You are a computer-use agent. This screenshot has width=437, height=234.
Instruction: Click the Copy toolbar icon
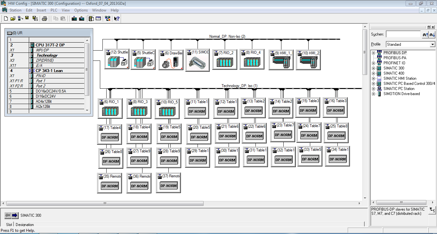pos(56,19)
